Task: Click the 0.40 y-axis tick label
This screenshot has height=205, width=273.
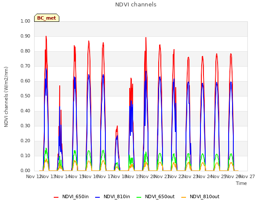Action: 26,111
